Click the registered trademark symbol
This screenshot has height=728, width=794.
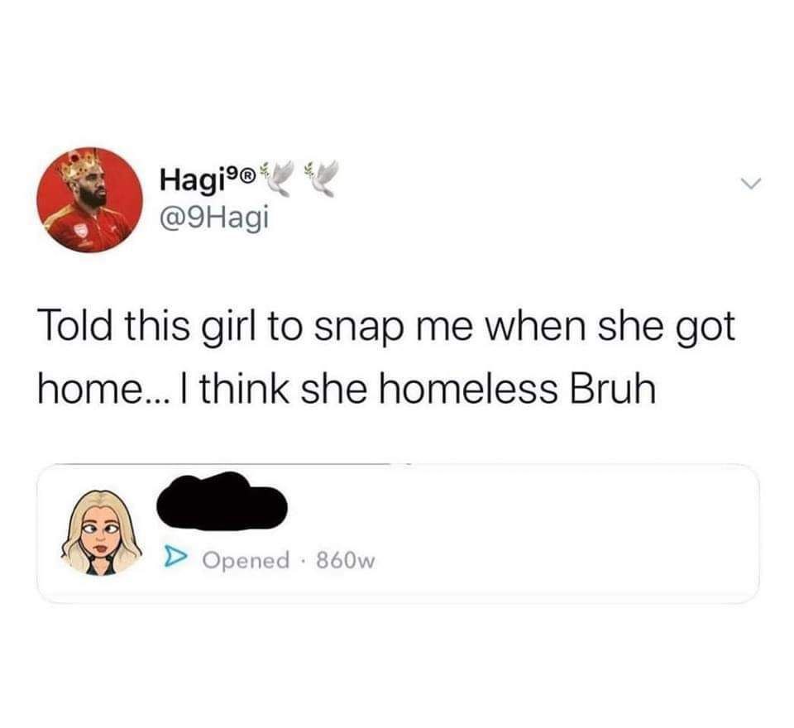(246, 176)
